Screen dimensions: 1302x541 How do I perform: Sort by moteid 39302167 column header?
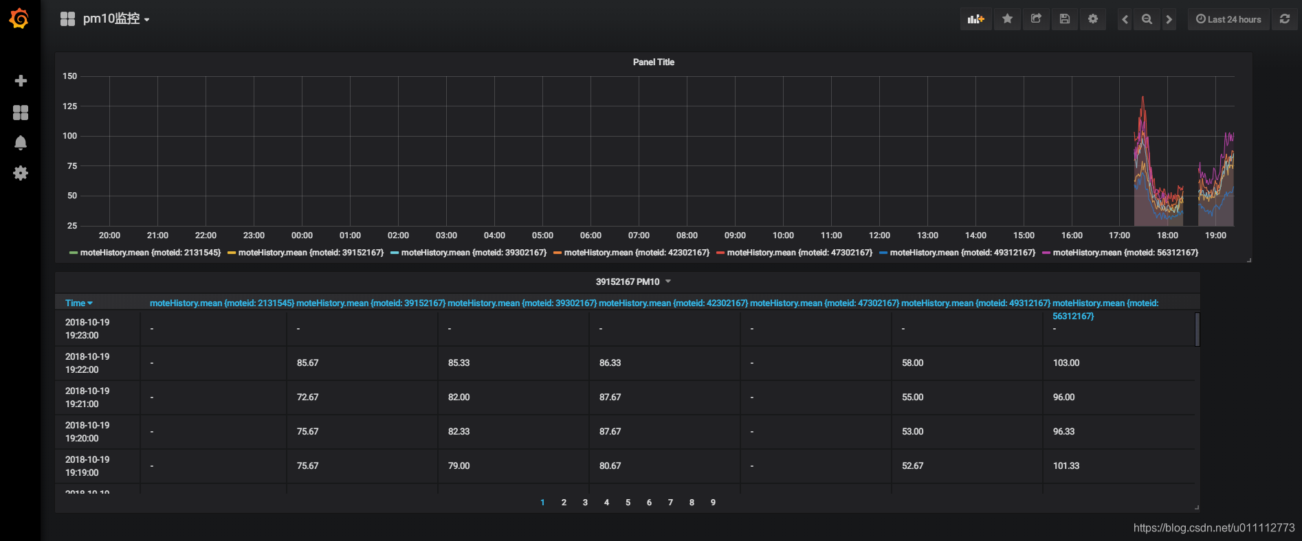point(522,303)
